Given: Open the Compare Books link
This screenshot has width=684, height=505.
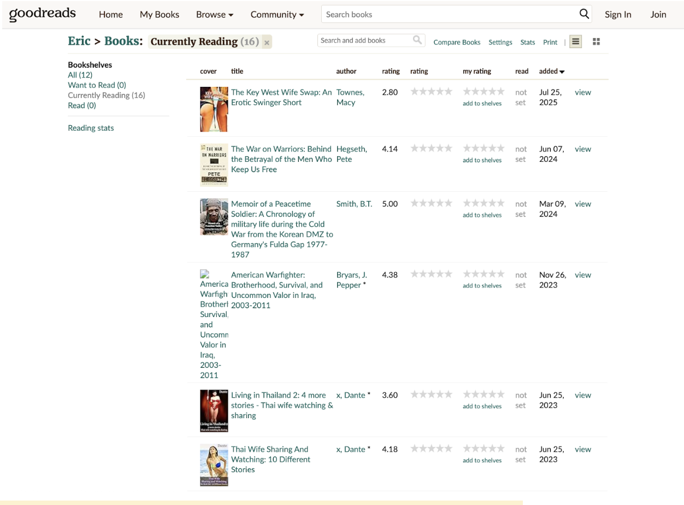Looking at the screenshot, I should coord(457,42).
